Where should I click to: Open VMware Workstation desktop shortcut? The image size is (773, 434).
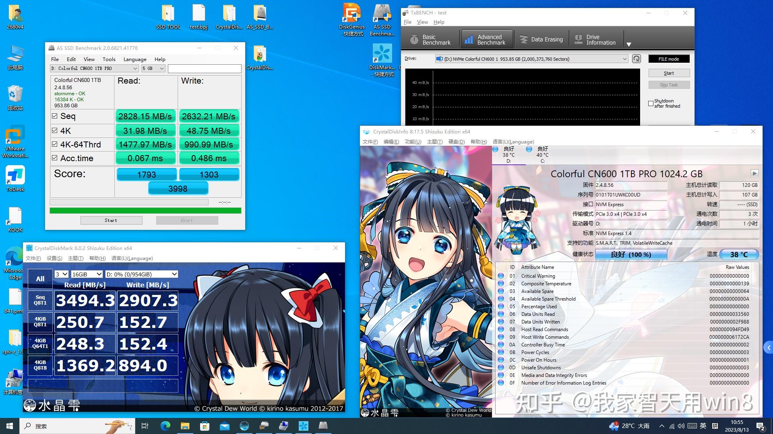click(15, 141)
